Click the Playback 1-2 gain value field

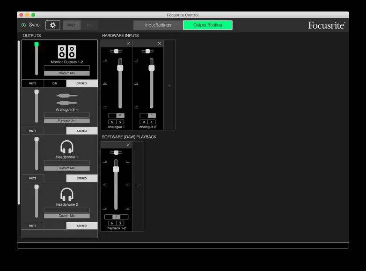[x=116, y=217]
